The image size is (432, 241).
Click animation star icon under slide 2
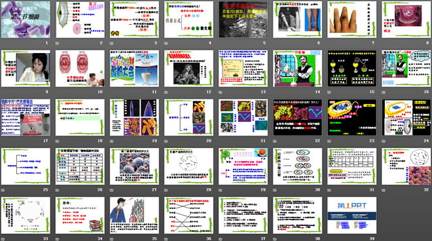[58, 43]
